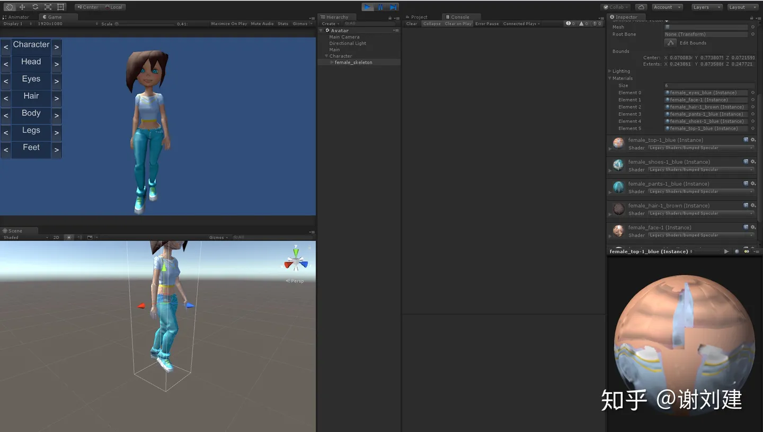The image size is (763, 432).
Task: Toggle Mute Audio in Game view
Action: [262, 24]
